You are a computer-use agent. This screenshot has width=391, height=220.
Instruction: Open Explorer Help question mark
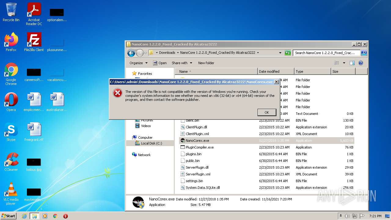point(361,63)
